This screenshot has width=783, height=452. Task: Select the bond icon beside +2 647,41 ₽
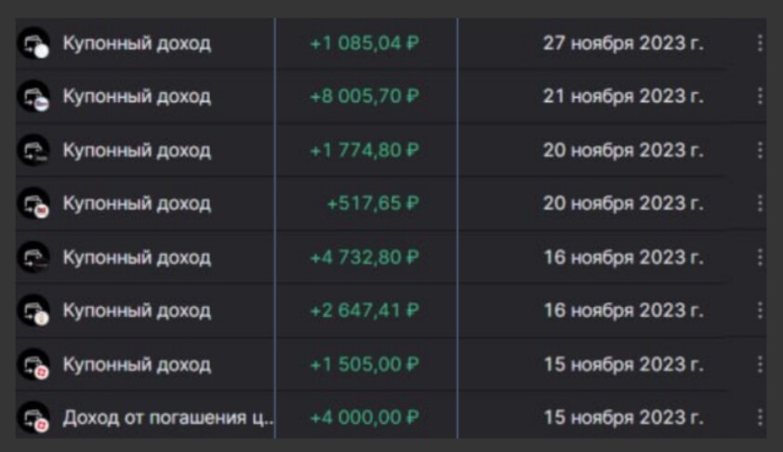coord(33,312)
